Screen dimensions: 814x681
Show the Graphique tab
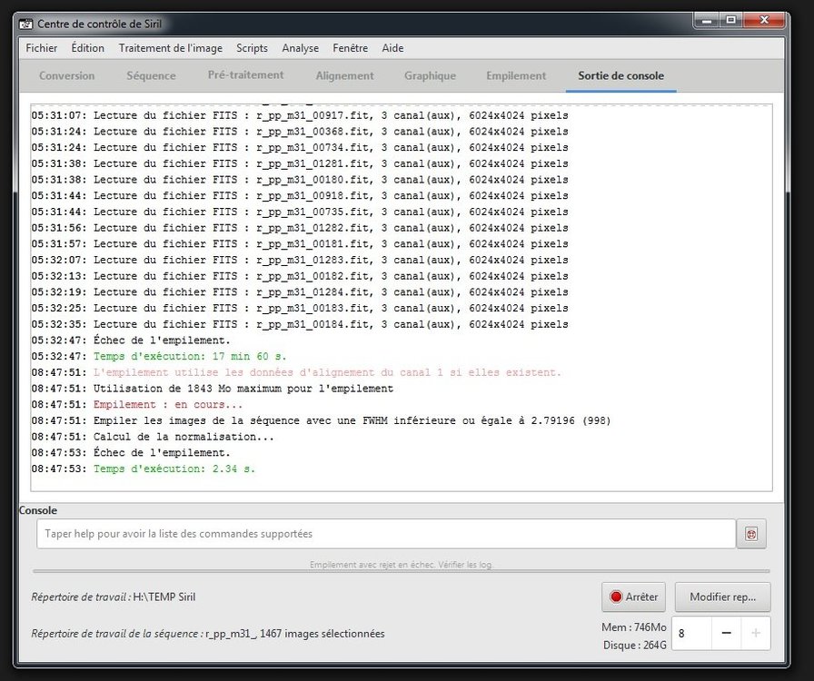[x=430, y=75]
